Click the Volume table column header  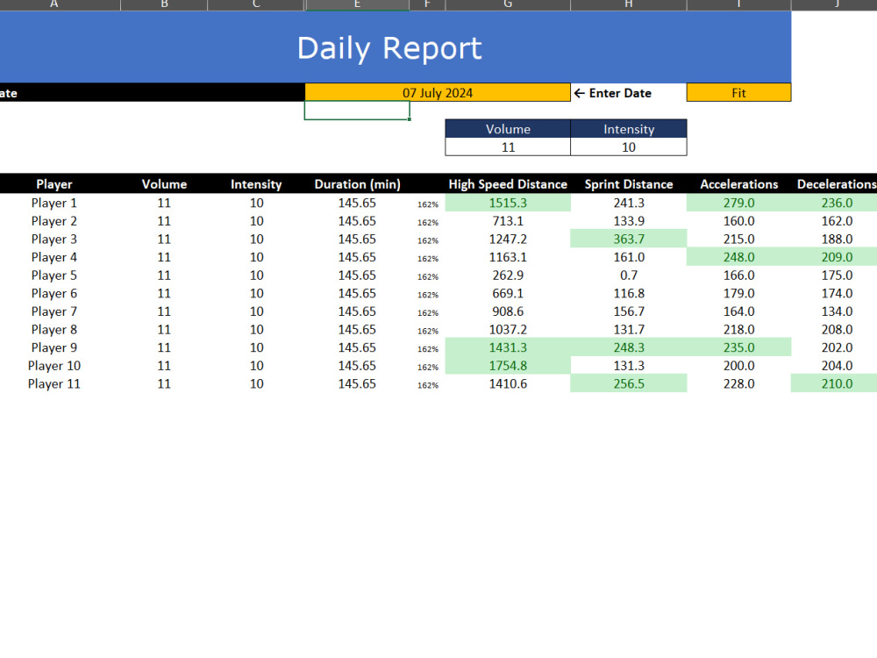[x=164, y=184]
